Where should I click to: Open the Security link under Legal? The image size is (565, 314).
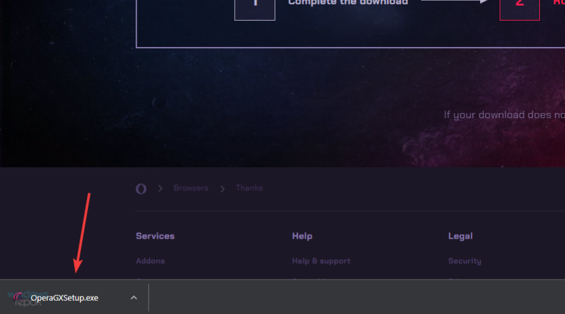[x=465, y=261]
